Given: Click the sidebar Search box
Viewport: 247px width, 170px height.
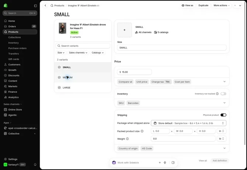Looking at the screenshot, I should (20, 13).
